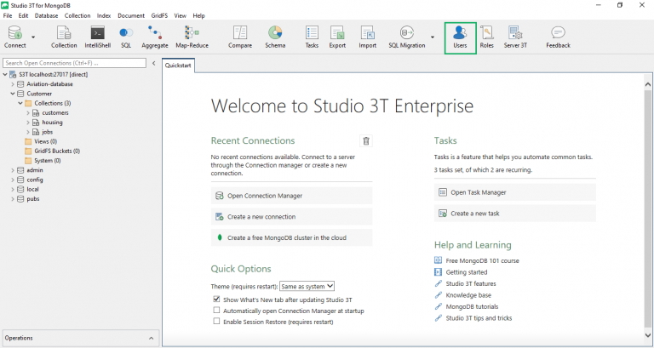Click Create a new connection

pos(261,217)
